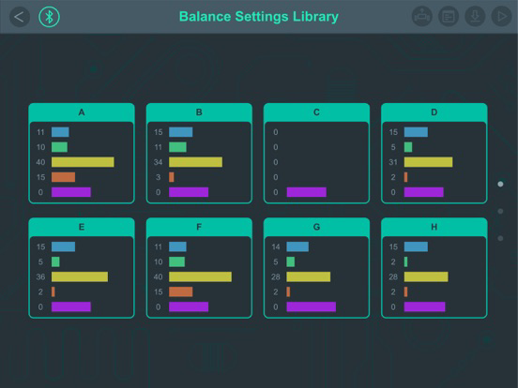Switch to the second page dot
Screen dimensions: 518x388
500,211
